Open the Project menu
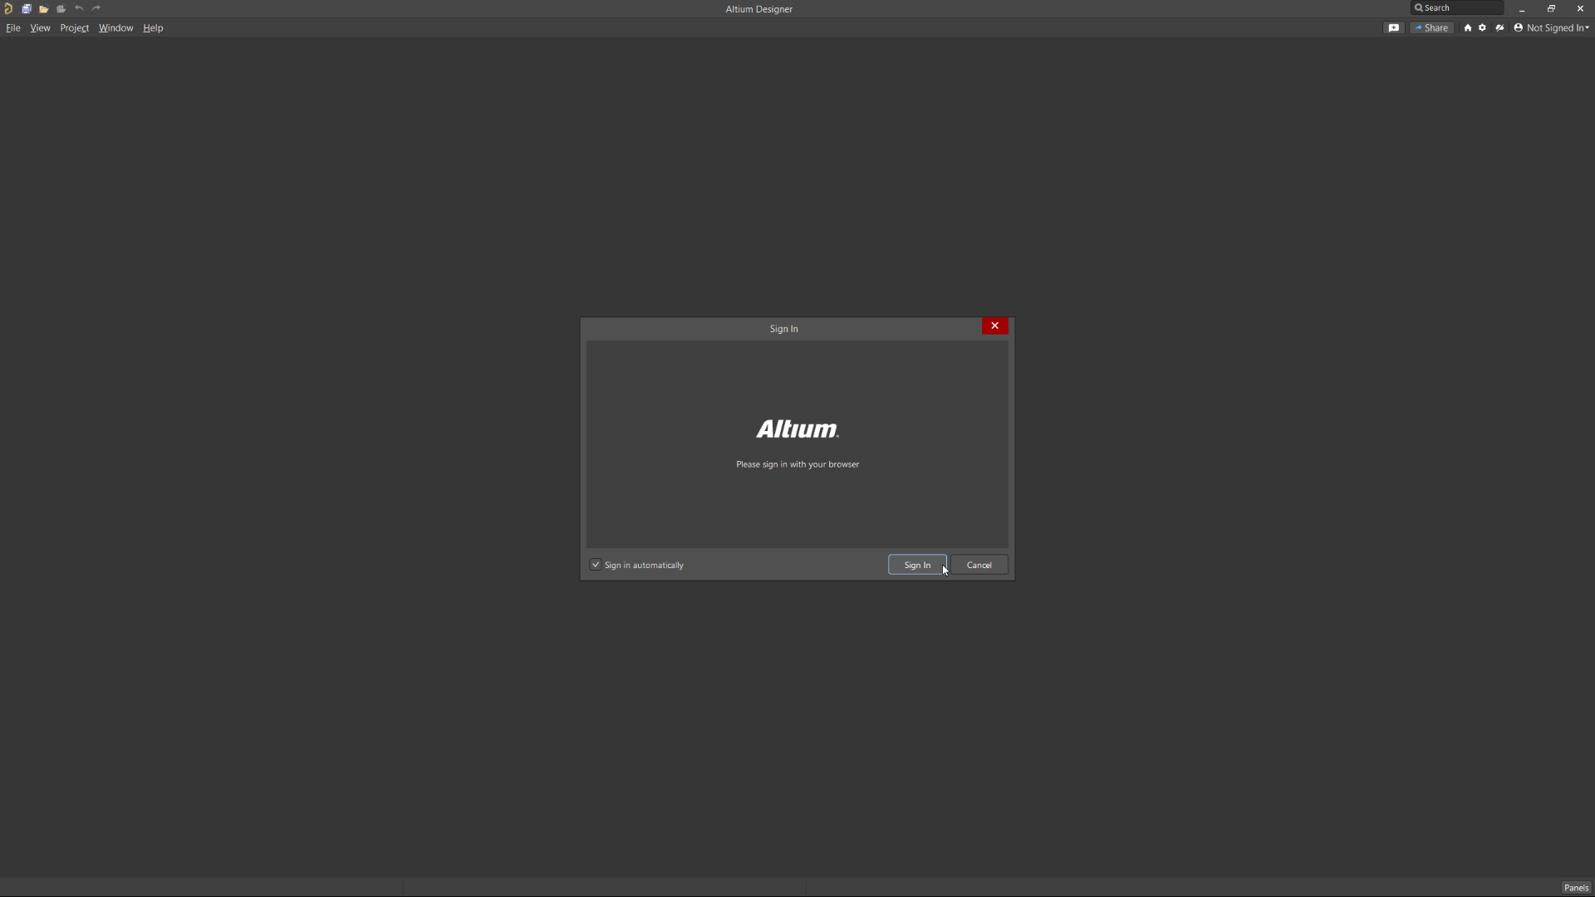This screenshot has height=897, width=1595. 74,27
